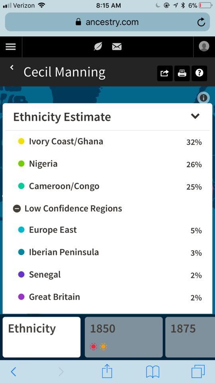Open the hamburger menu

click(11, 47)
